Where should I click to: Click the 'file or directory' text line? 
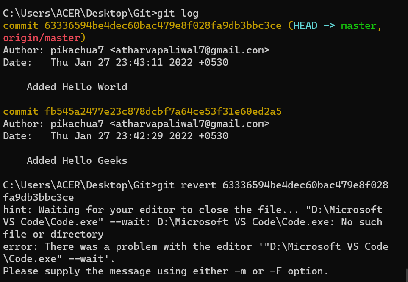(x=53, y=235)
